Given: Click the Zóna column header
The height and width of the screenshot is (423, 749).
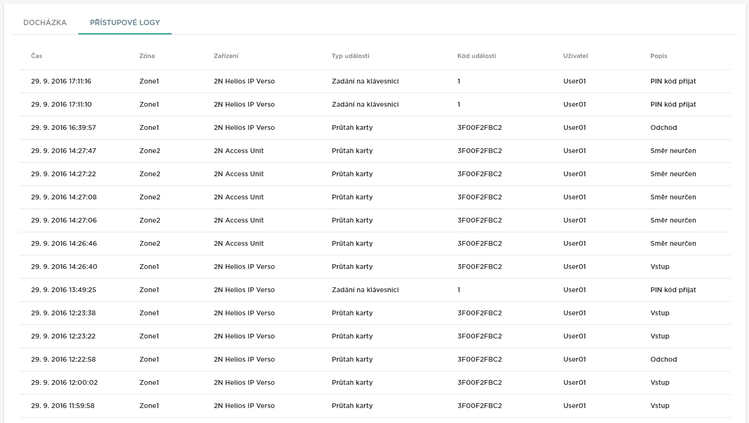Looking at the screenshot, I should [147, 56].
